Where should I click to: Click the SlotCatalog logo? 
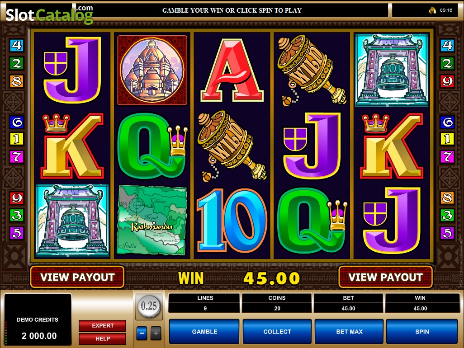50,14
